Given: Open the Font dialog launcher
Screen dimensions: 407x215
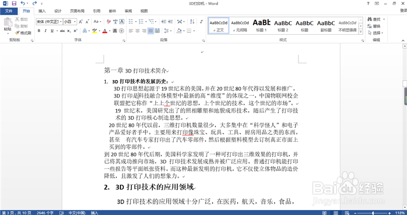Looking at the screenshot, I should point(124,41).
